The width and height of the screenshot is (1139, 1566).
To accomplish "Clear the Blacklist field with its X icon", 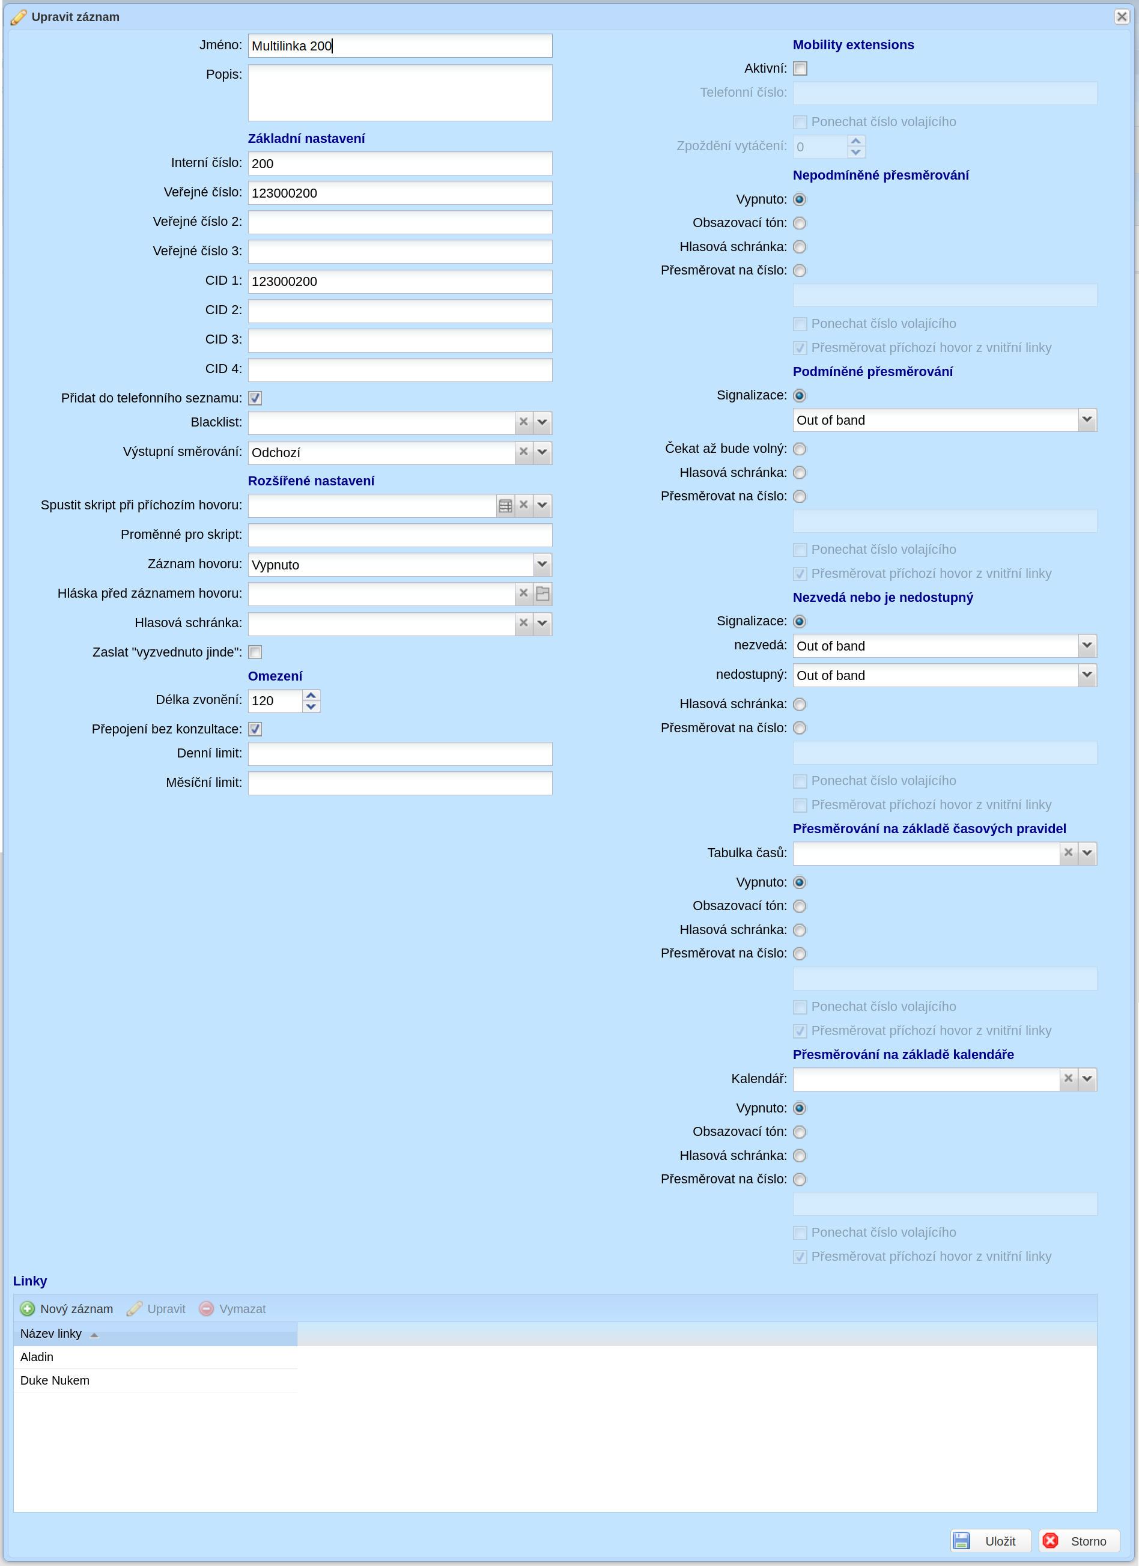I will pos(524,422).
